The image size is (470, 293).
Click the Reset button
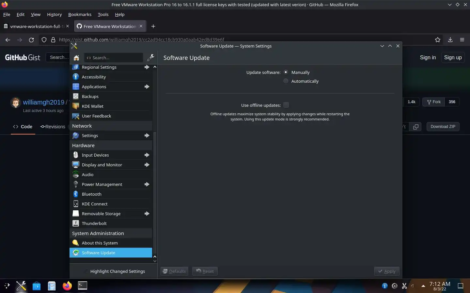[205, 271]
